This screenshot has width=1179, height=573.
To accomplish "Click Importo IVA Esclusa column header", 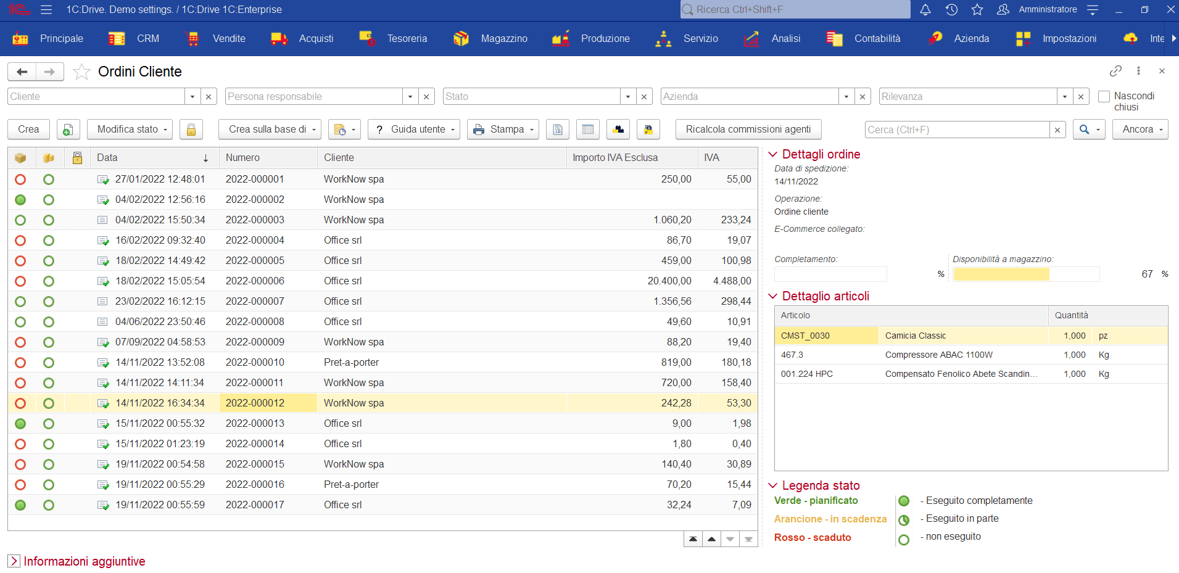I will pos(632,158).
